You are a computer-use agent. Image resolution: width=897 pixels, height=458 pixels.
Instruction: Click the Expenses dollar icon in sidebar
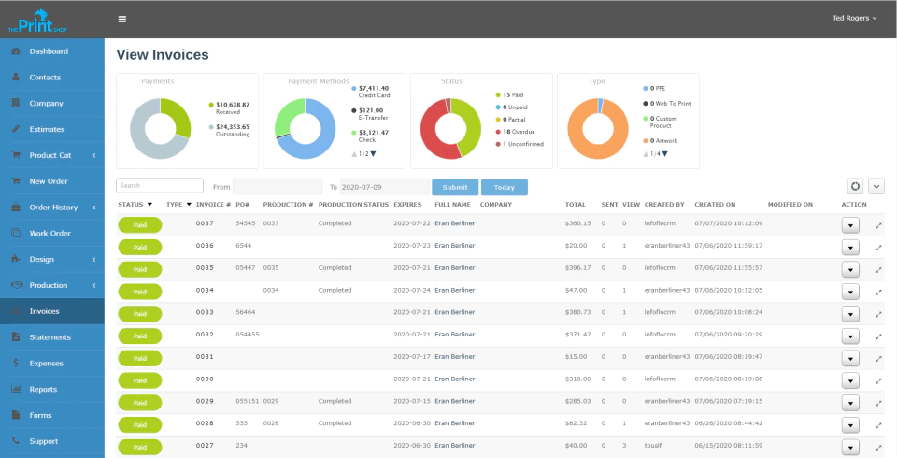tap(16, 363)
